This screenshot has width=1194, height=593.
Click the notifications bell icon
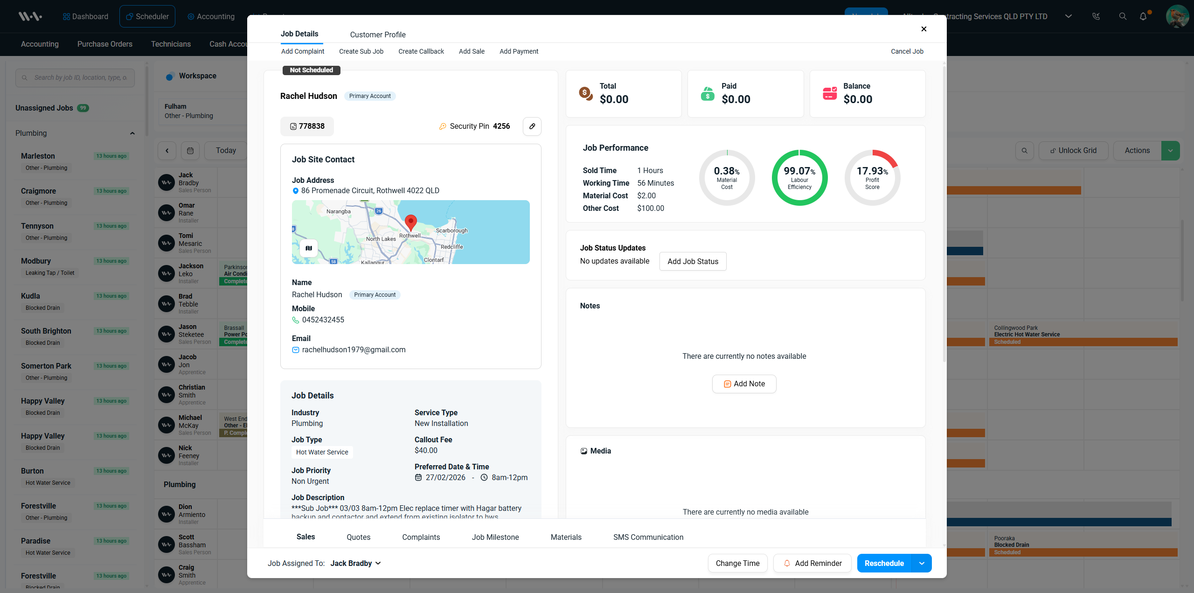1143,16
